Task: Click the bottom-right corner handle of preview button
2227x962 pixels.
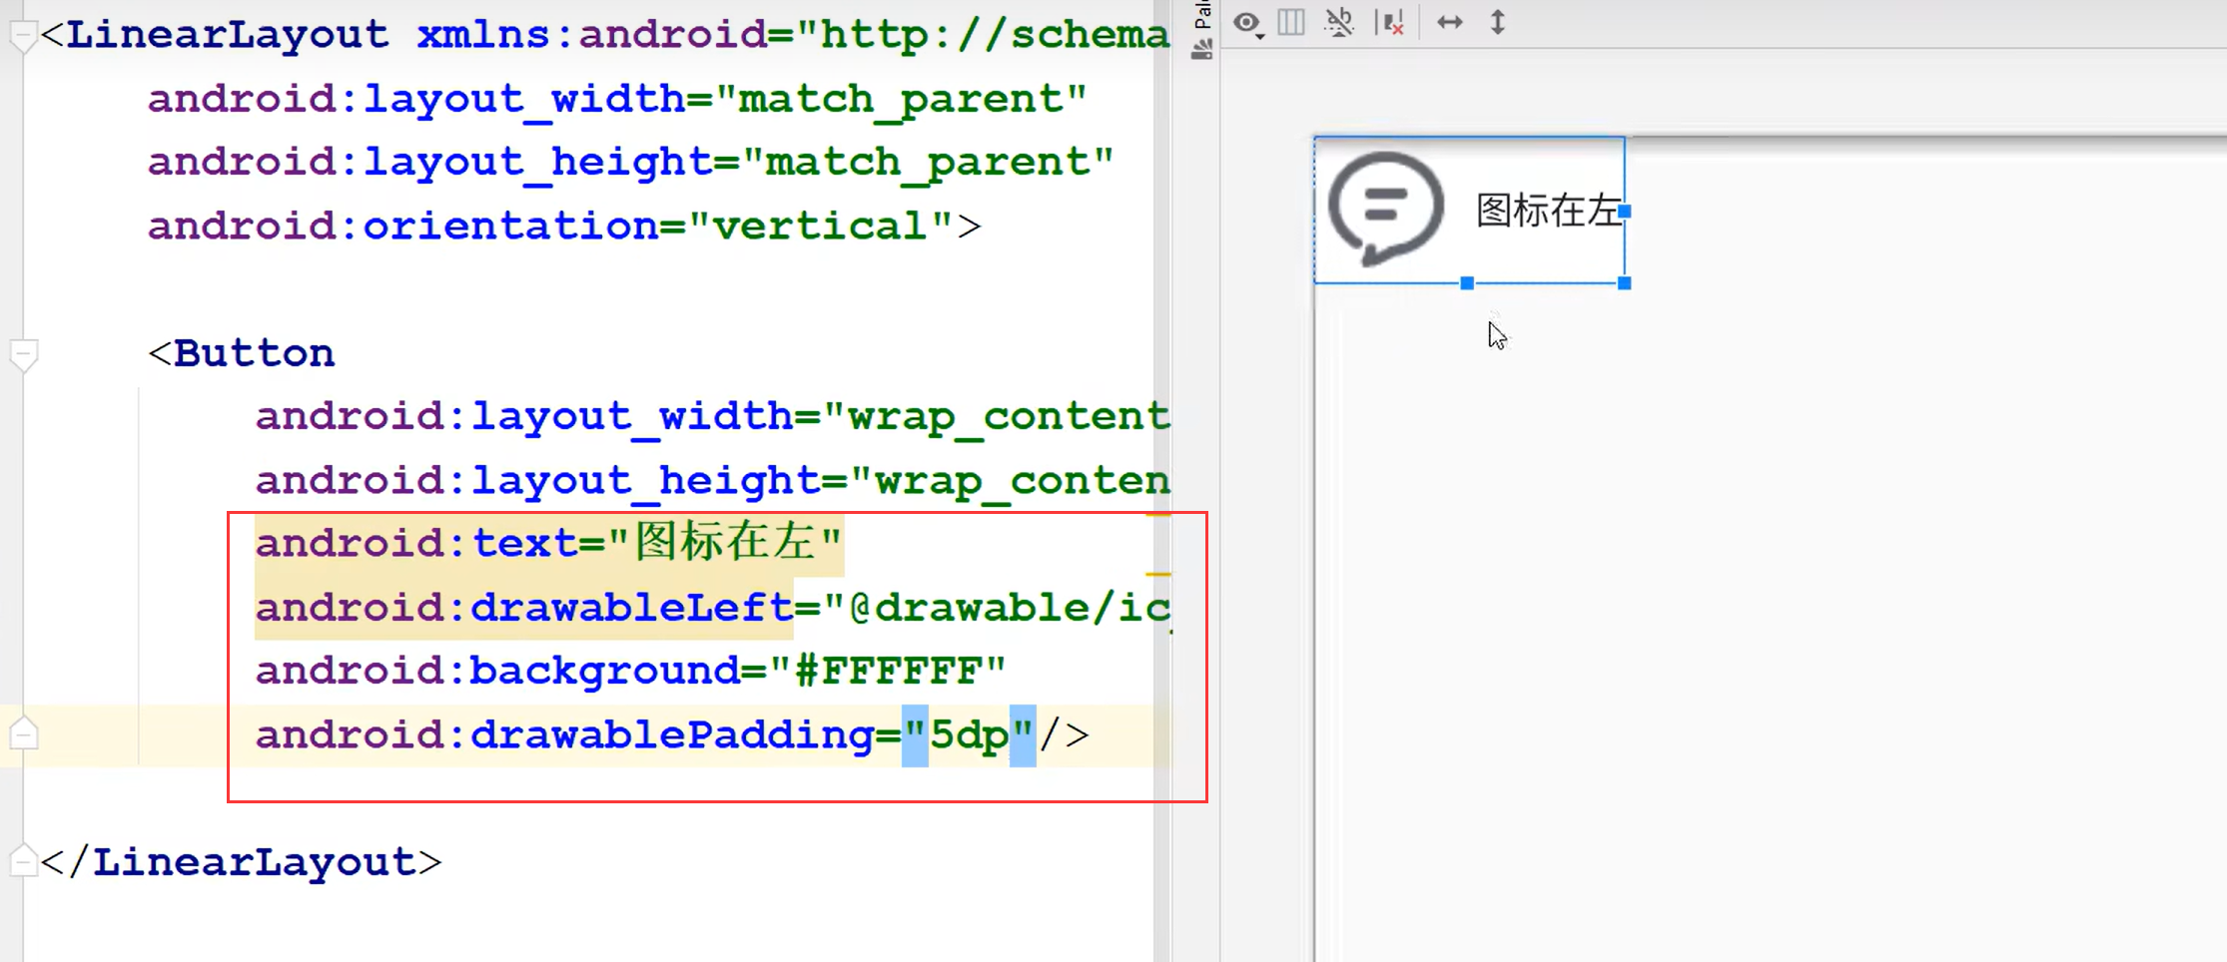Action: pyautogui.click(x=1625, y=283)
